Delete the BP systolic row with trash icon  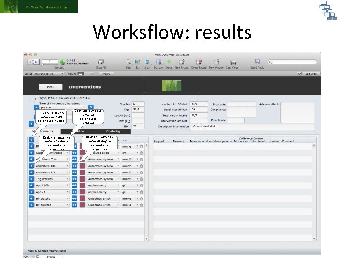tap(142, 199)
